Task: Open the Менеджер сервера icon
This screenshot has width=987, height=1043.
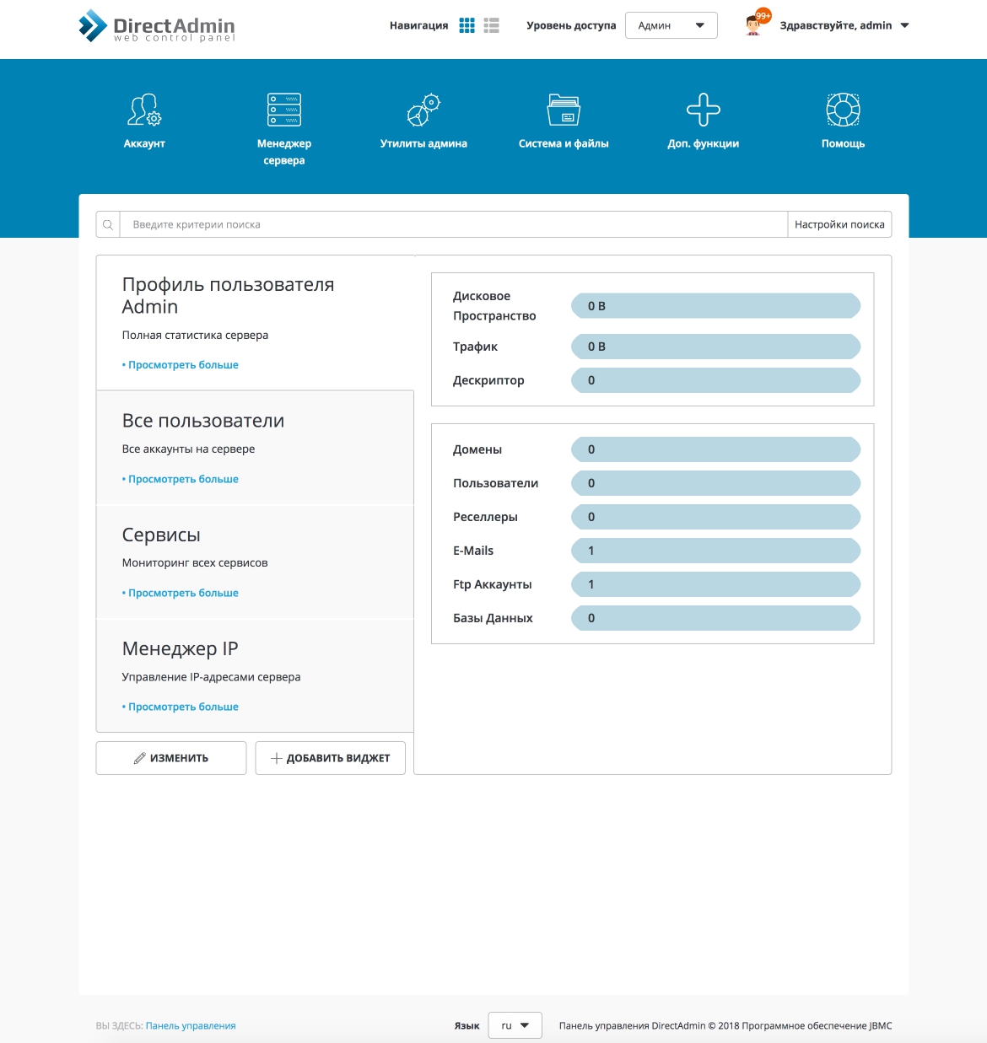Action: pos(284,110)
